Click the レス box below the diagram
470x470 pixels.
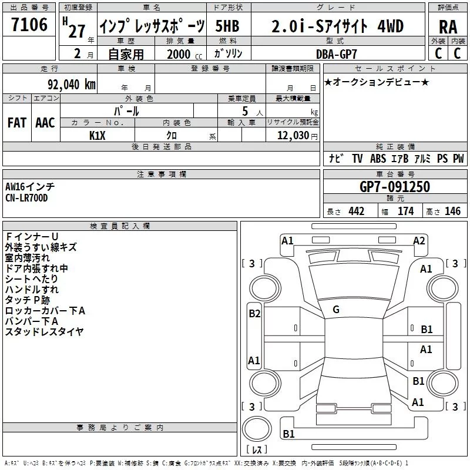click(257, 450)
